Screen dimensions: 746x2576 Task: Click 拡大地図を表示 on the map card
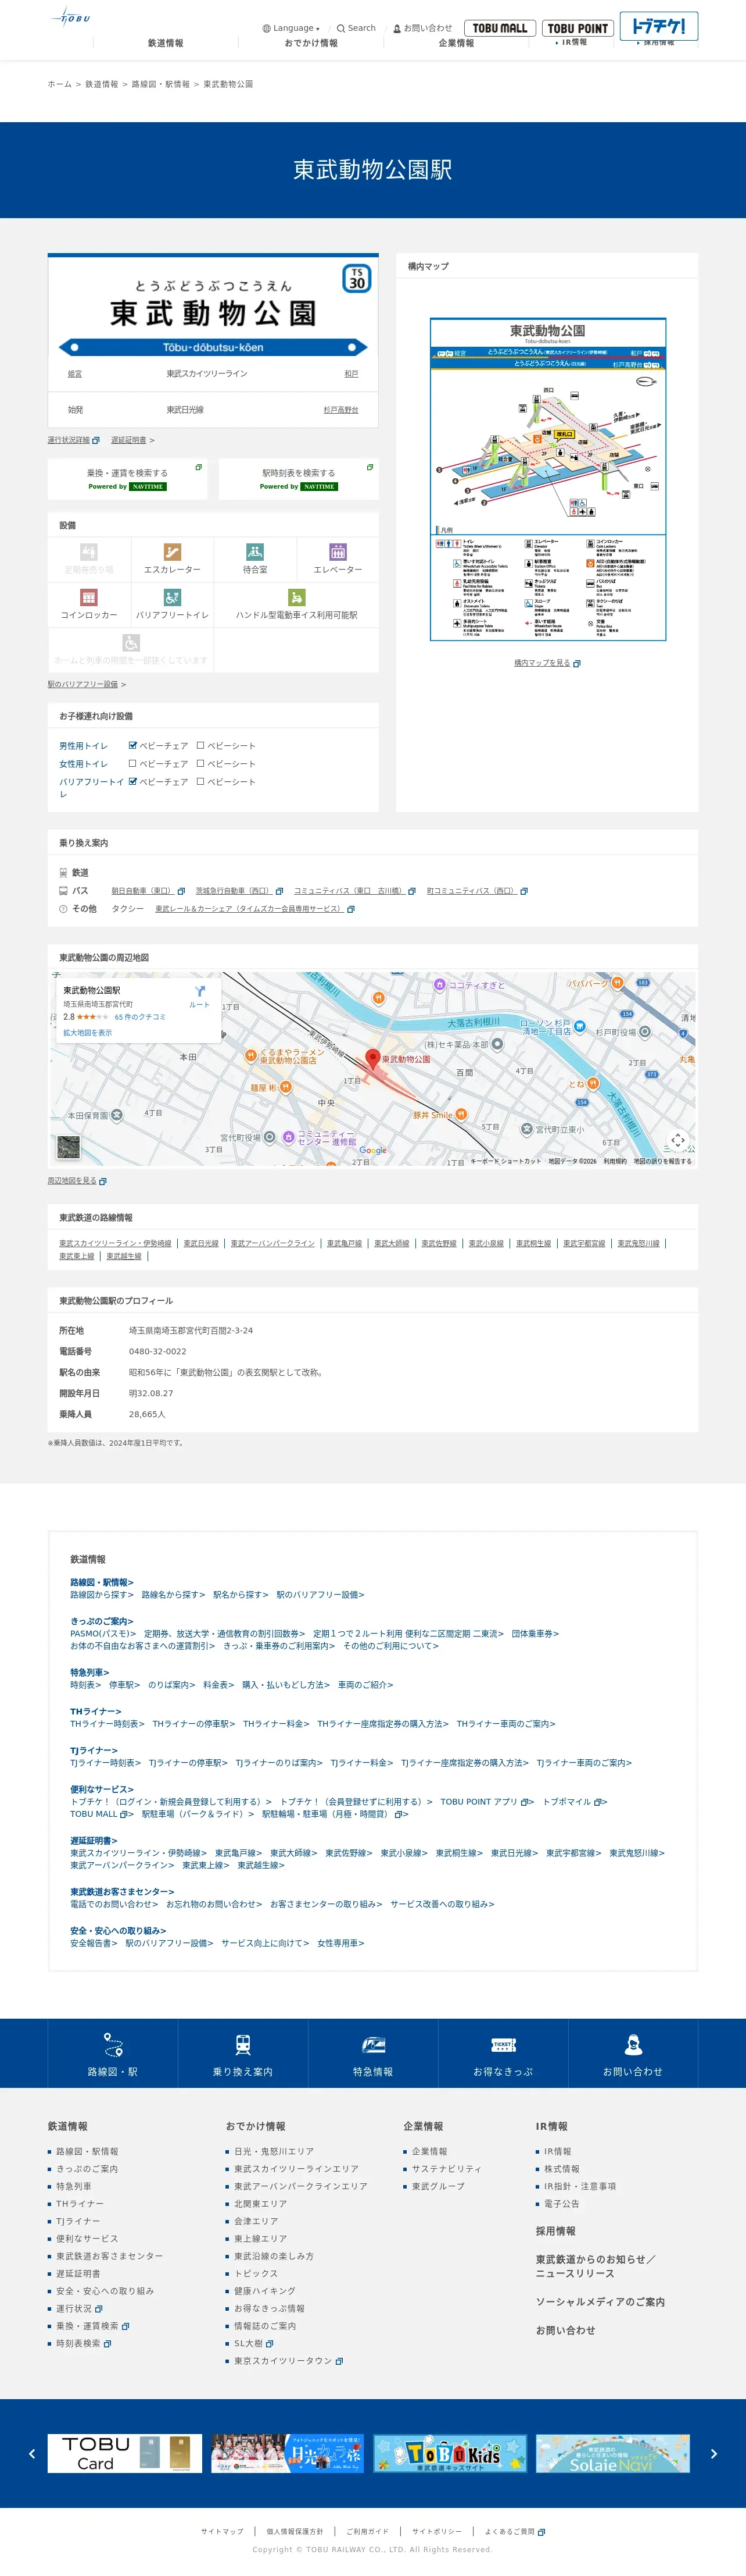[88, 1033]
